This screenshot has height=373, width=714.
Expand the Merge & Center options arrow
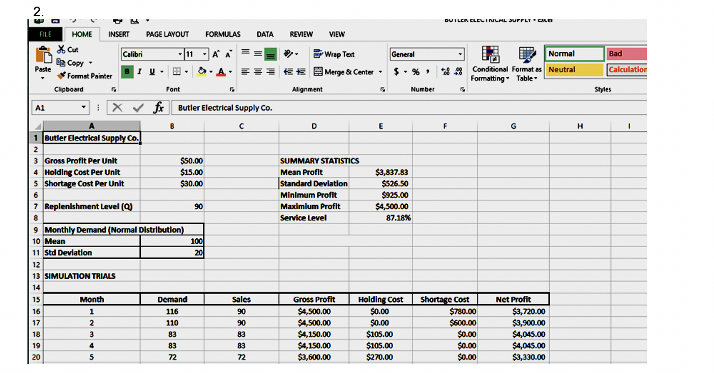(x=380, y=72)
